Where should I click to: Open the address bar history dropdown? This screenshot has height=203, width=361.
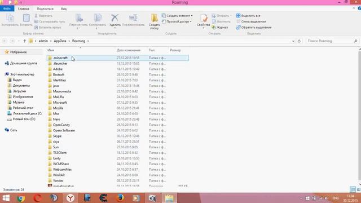293,41
